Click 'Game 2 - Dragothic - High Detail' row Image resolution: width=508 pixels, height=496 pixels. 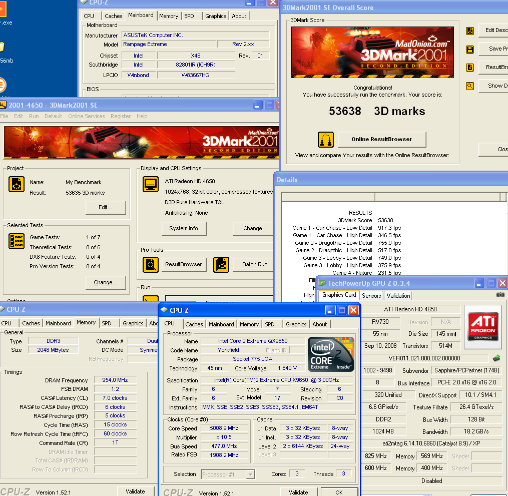point(348,250)
